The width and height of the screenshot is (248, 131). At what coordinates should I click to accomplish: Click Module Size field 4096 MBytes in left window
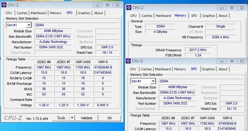pos(53,31)
